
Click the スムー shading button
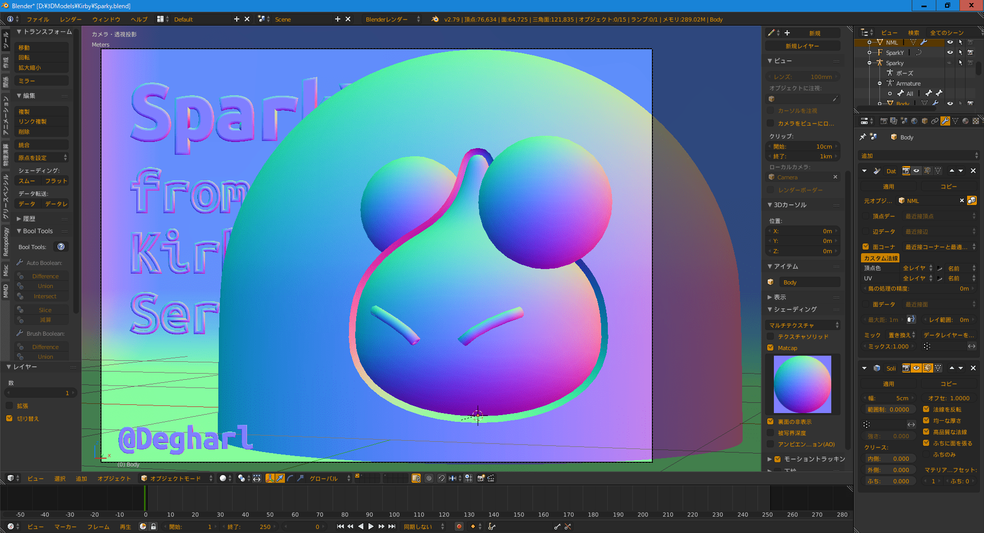[28, 181]
